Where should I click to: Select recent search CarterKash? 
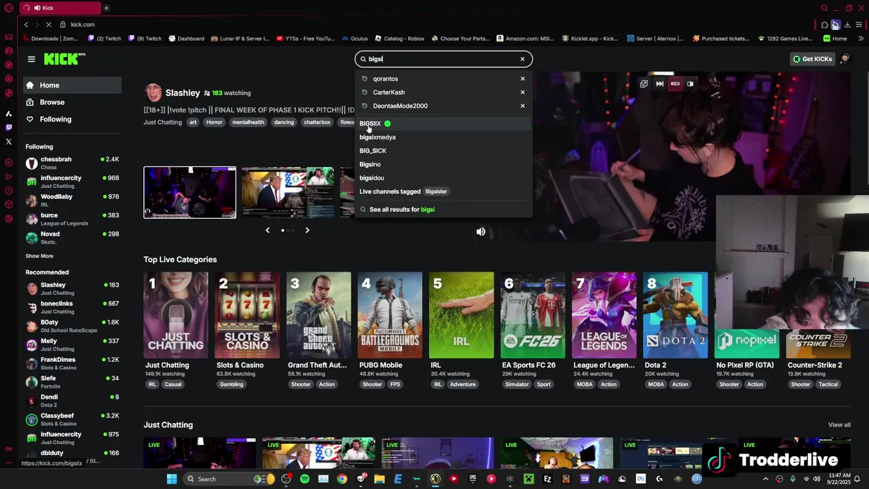coord(388,92)
